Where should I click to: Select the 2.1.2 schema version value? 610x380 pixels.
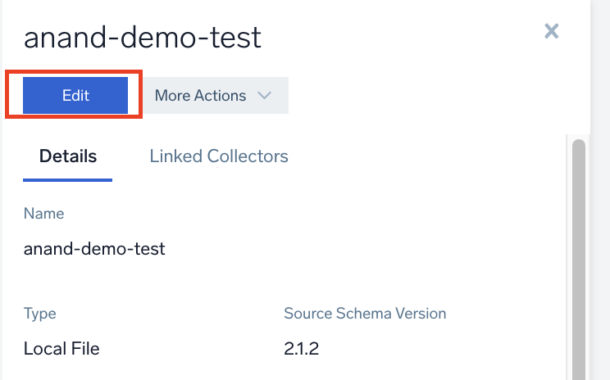(301, 349)
